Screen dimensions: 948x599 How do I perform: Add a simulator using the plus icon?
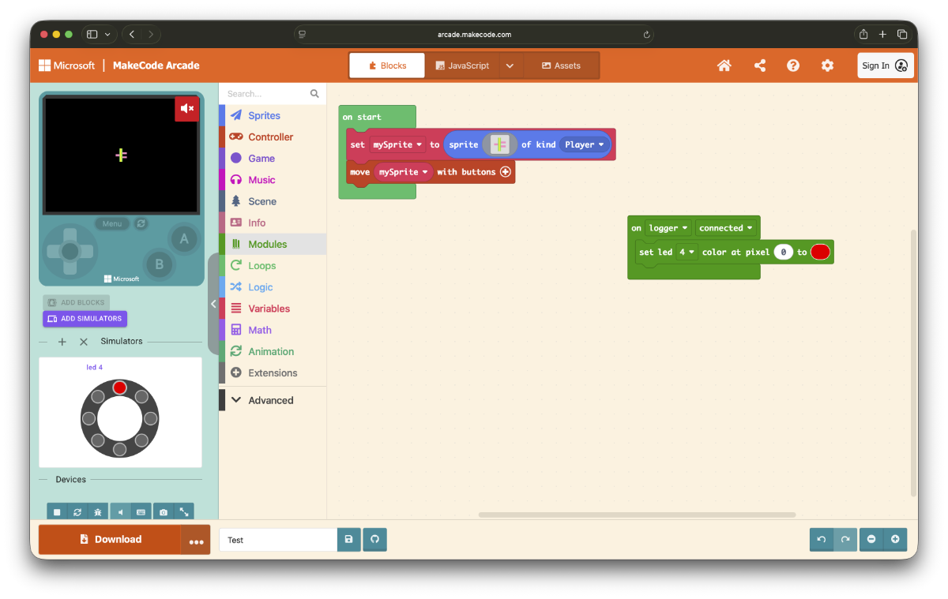[62, 342]
